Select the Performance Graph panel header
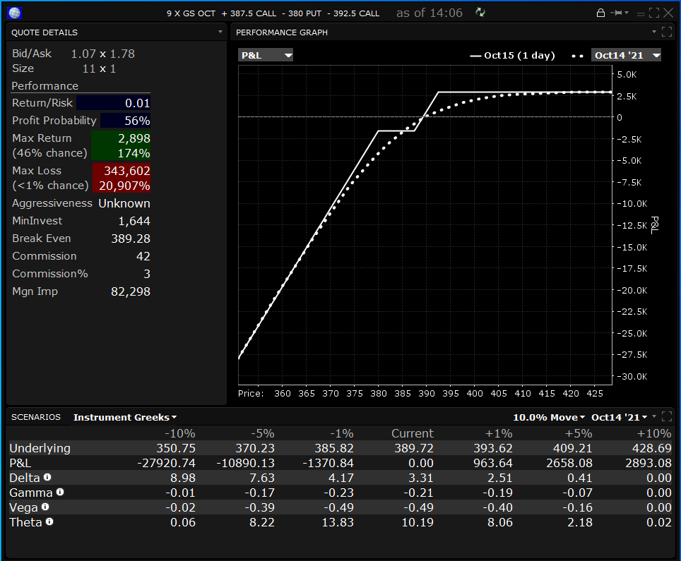 282,32
